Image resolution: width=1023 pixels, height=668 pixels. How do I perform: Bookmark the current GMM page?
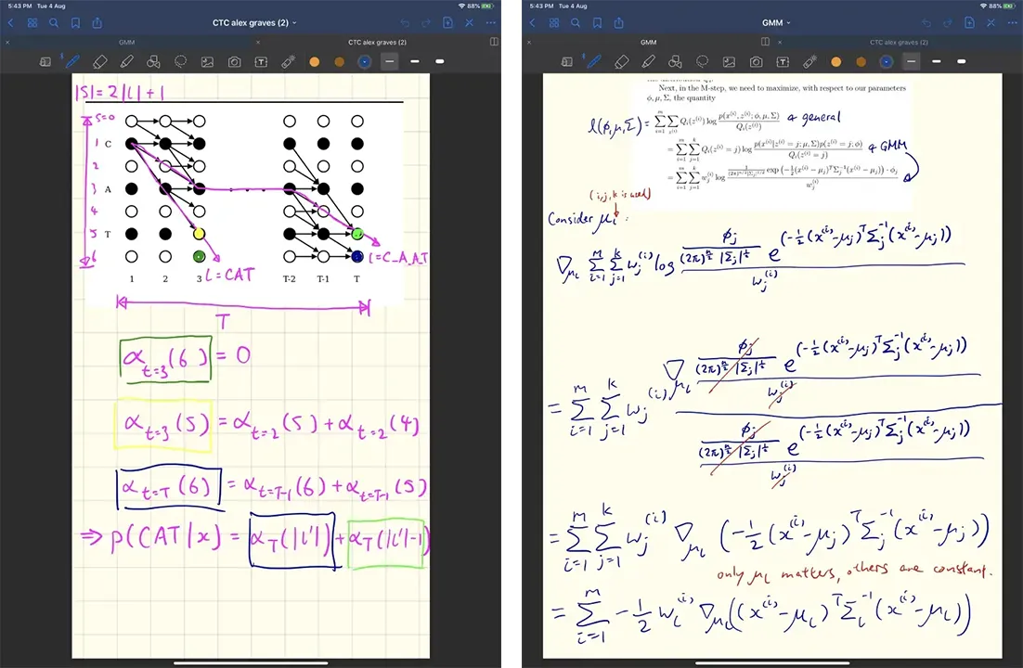pyautogui.click(x=596, y=22)
